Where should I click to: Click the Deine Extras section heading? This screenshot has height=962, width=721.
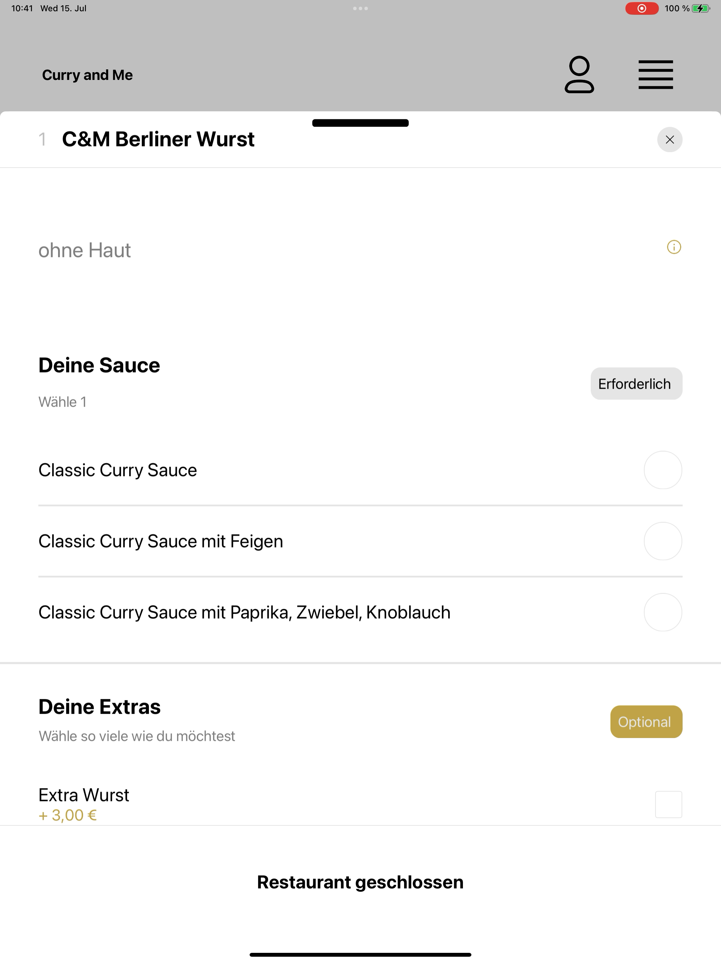pos(100,706)
